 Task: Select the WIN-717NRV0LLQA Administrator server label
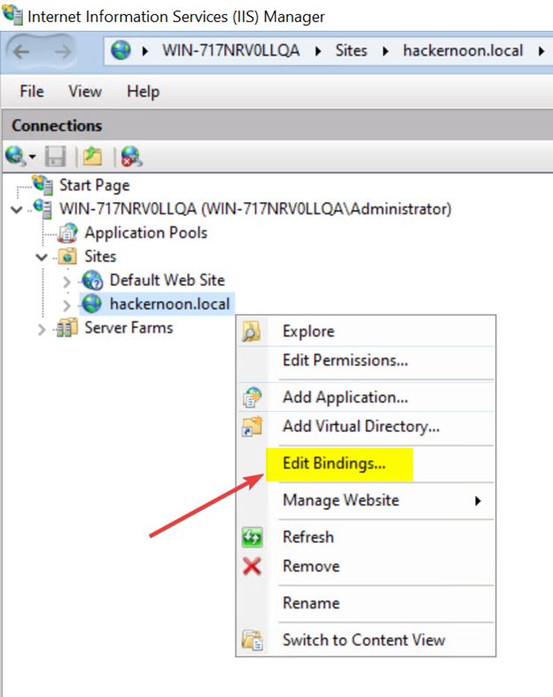point(255,209)
